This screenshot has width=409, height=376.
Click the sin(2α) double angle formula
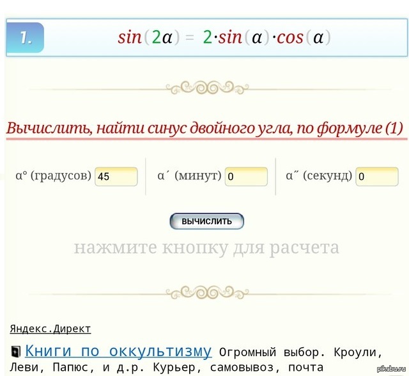click(224, 37)
